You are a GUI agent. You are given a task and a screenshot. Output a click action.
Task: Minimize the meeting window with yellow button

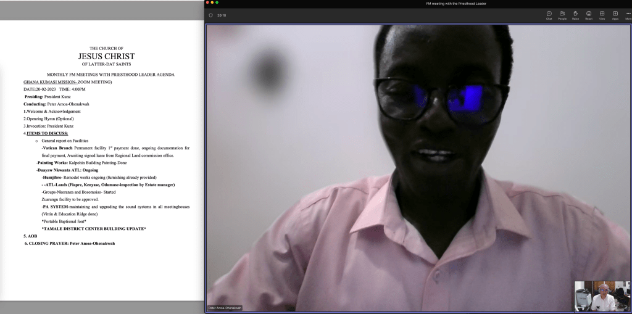(213, 3)
